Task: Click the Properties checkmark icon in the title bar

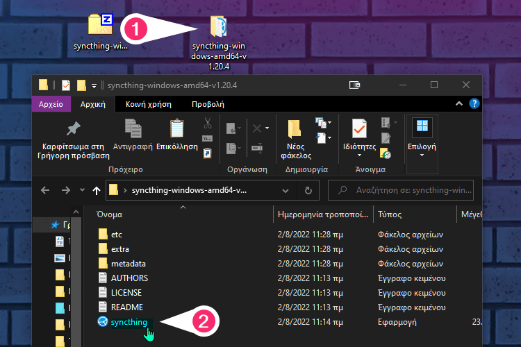Action: (66, 85)
